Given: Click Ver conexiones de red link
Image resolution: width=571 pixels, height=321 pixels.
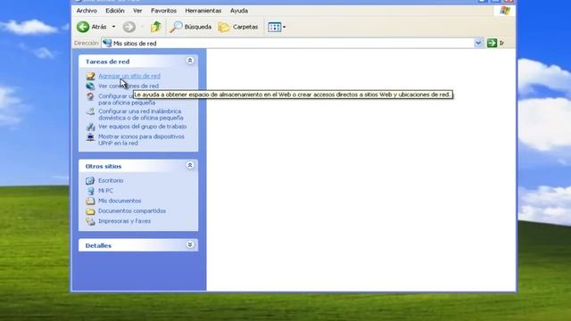Looking at the screenshot, I should (128, 86).
